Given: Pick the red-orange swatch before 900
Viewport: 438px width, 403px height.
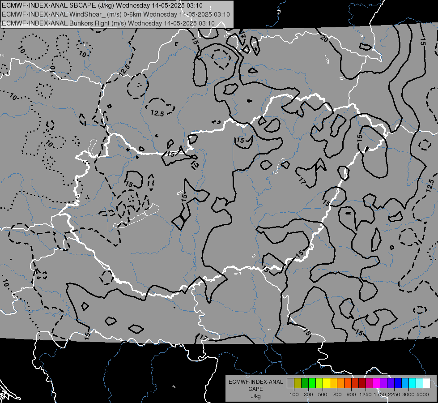Looking at the screenshot, I should pyautogui.click(x=348, y=383).
